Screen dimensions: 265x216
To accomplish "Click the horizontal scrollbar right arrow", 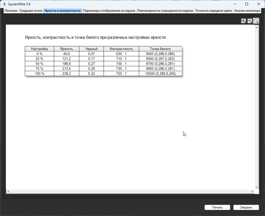I will tap(252, 192).
